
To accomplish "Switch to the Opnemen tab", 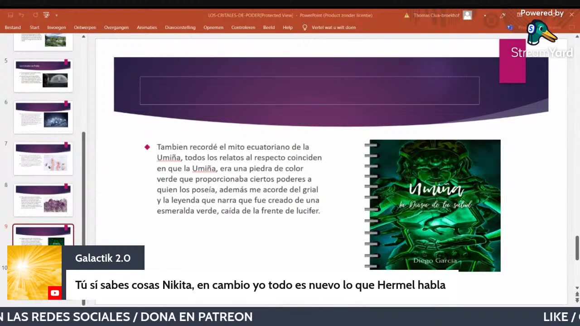I will (213, 27).
